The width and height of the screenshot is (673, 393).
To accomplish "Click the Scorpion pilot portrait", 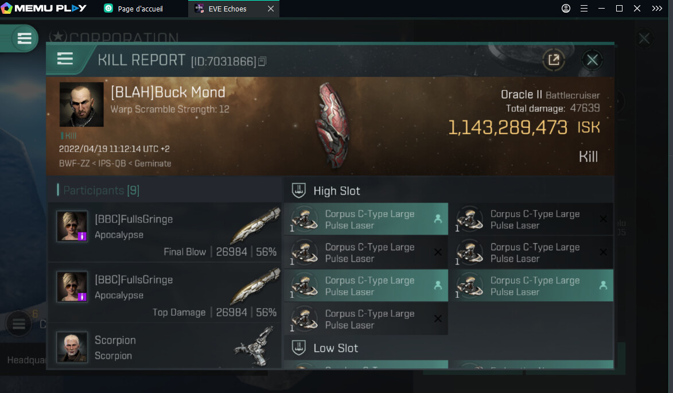I will click(x=72, y=347).
